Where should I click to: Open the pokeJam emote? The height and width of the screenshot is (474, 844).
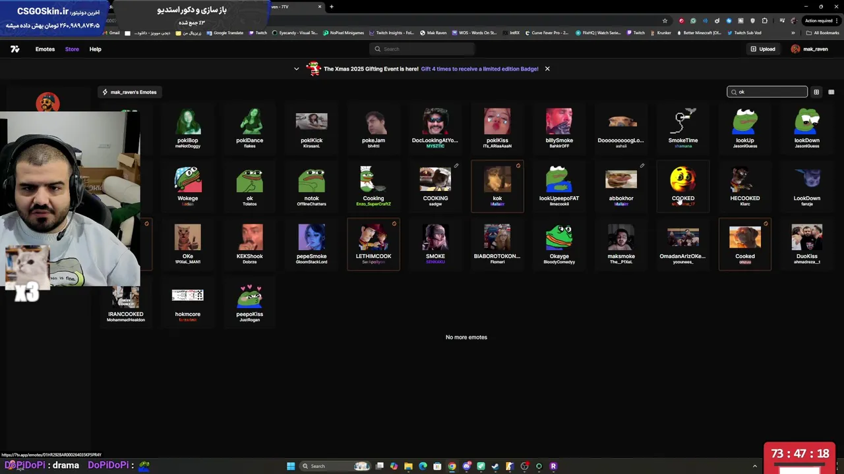(373, 128)
